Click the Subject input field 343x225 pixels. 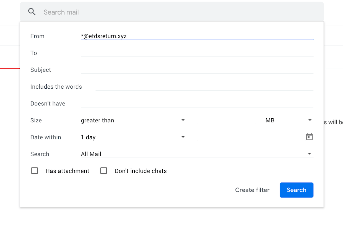tap(197, 70)
